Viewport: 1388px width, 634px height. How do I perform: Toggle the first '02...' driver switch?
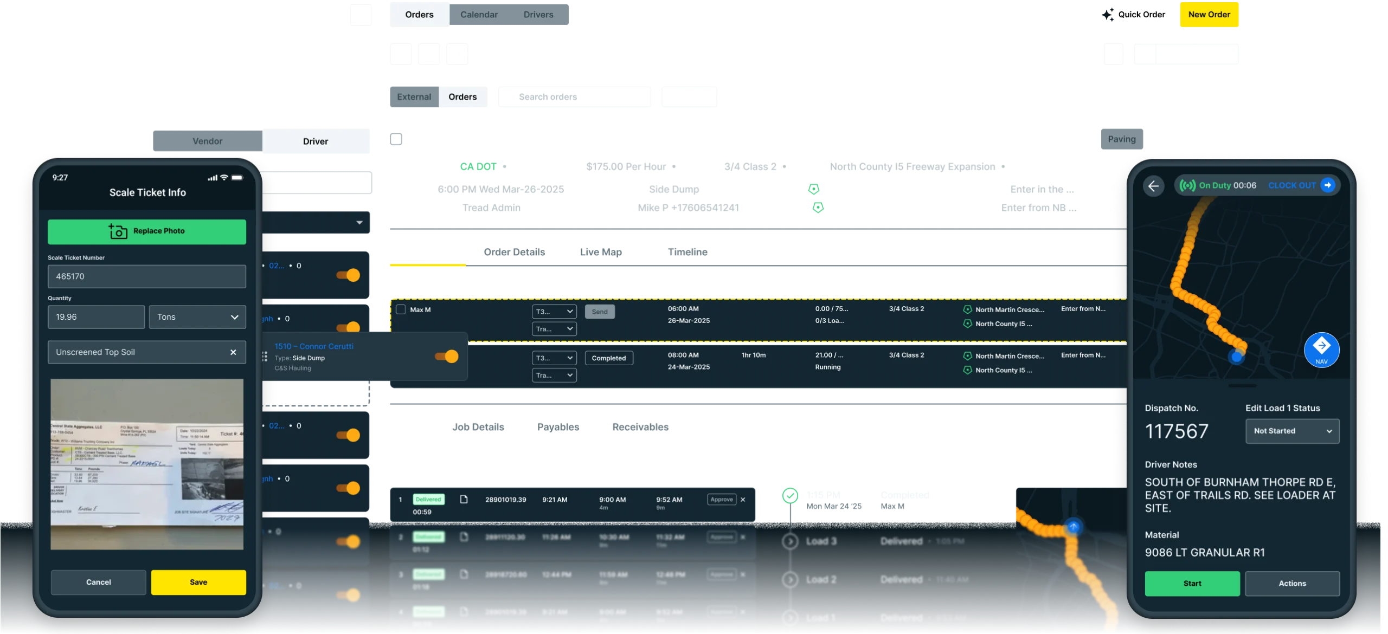point(348,275)
